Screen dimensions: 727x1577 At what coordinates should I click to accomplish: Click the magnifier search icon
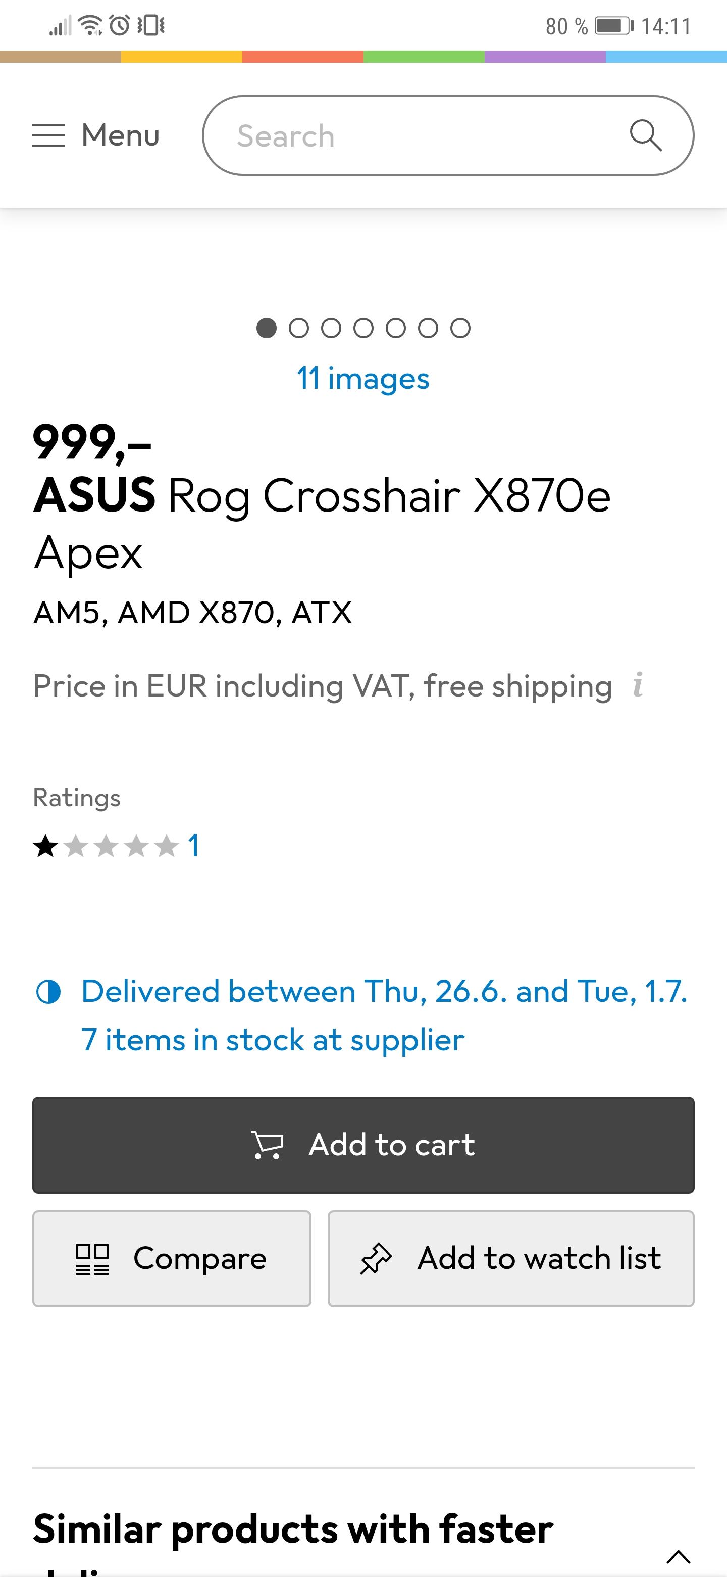pyautogui.click(x=646, y=135)
